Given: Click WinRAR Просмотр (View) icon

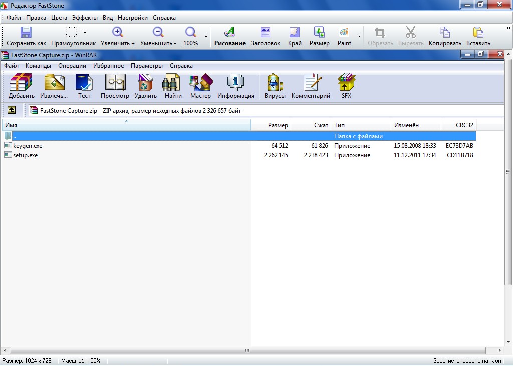Looking at the screenshot, I should point(115,82).
